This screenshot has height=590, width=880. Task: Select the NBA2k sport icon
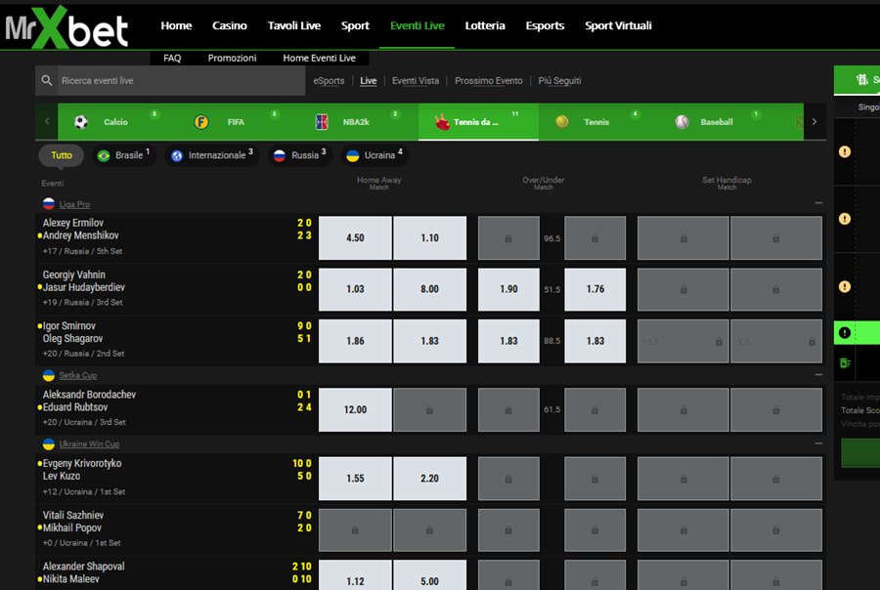click(322, 122)
